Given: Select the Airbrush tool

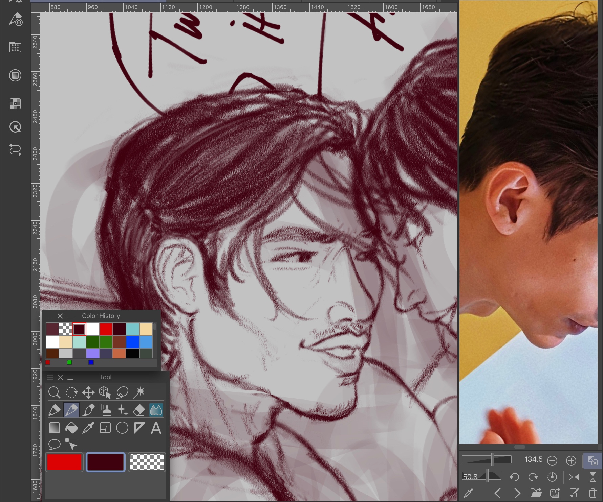Looking at the screenshot, I should [x=105, y=410].
